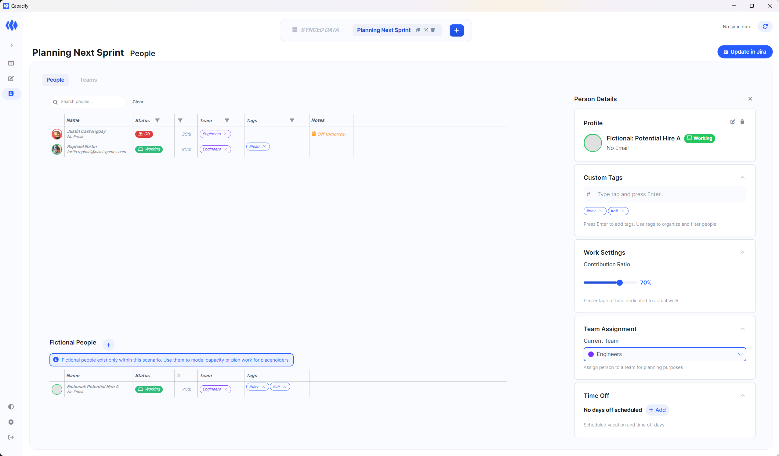Switch to the Teams tab

pyautogui.click(x=88, y=80)
